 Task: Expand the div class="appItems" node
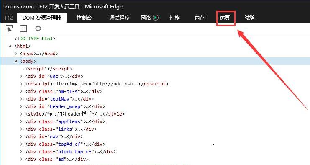pyautogui.click(x=21, y=121)
